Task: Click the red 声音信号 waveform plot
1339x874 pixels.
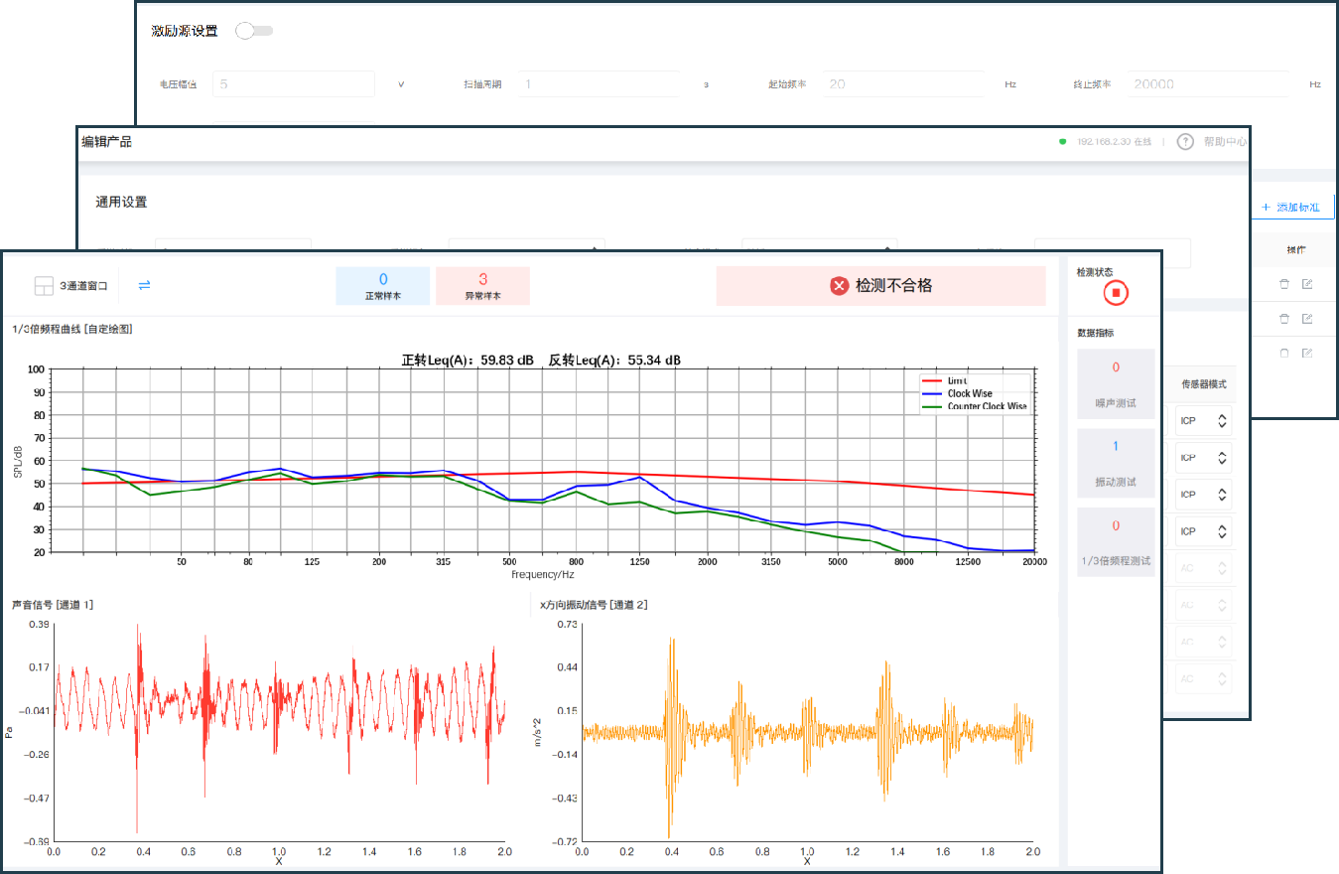Action: point(279,733)
